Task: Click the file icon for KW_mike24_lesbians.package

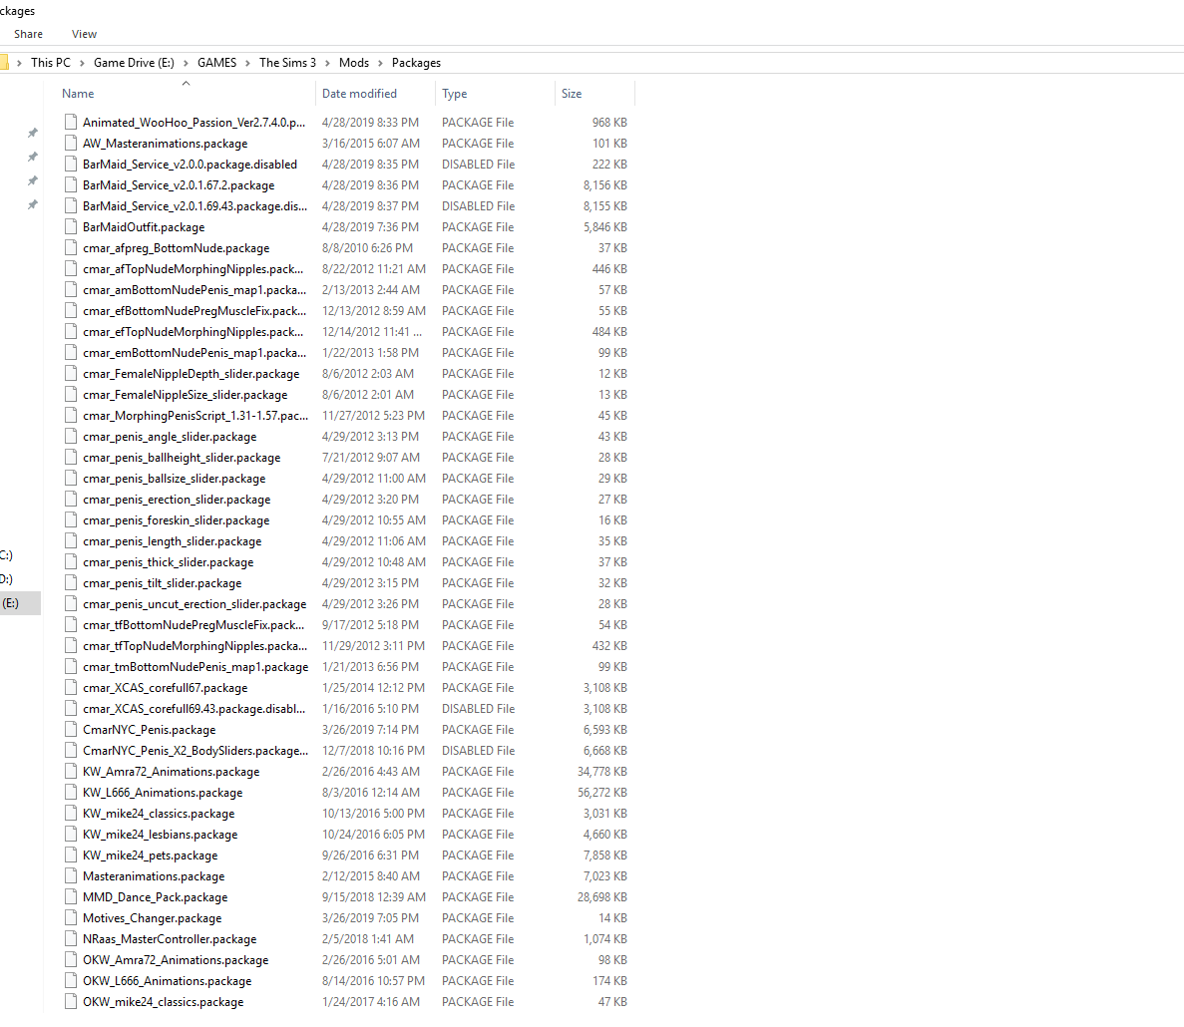Action: 70,834
